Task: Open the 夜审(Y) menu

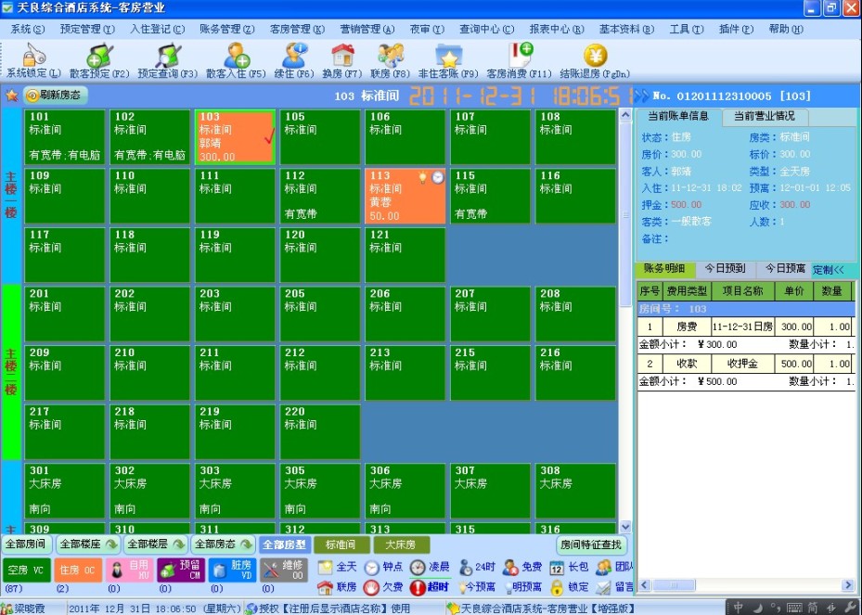Action: click(x=427, y=29)
